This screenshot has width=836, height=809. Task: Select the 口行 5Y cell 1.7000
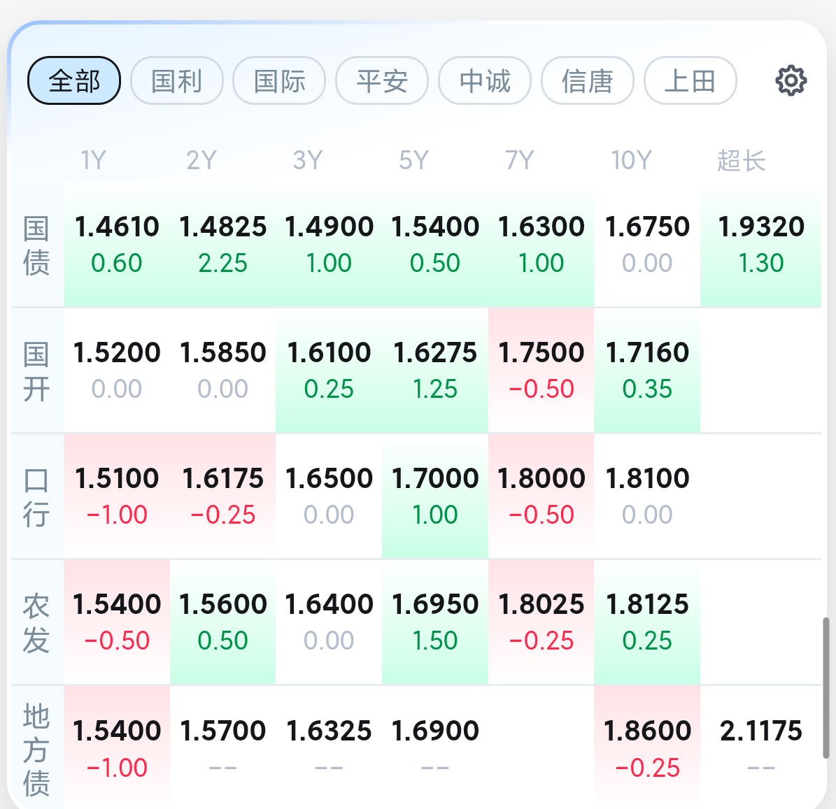click(x=435, y=496)
